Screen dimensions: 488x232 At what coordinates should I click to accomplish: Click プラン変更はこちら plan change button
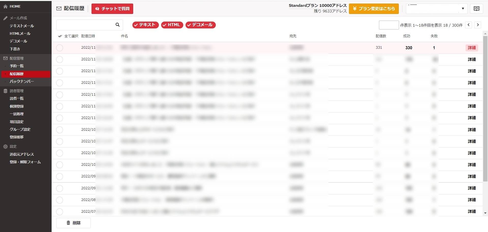pos(374,8)
